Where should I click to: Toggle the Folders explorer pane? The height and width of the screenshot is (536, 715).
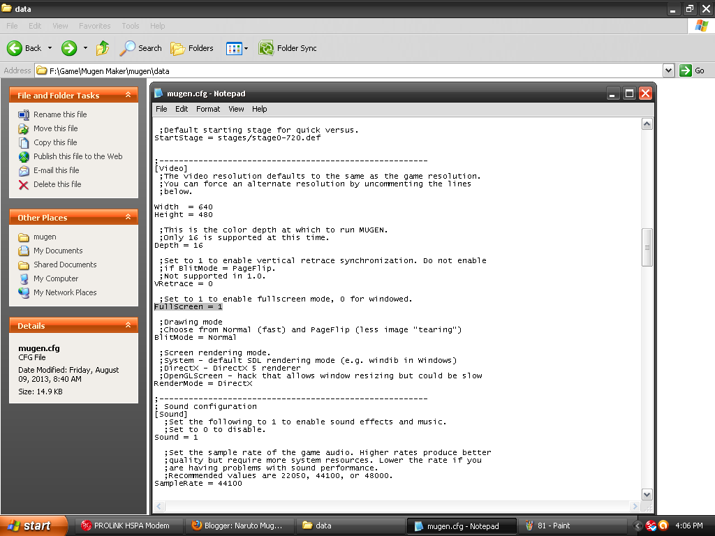pyautogui.click(x=192, y=48)
